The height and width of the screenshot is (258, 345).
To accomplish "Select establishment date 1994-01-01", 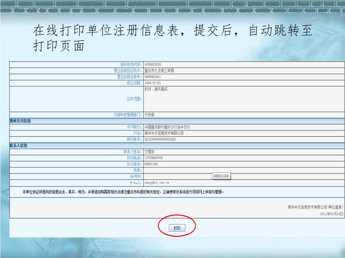I will pos(153,83).
